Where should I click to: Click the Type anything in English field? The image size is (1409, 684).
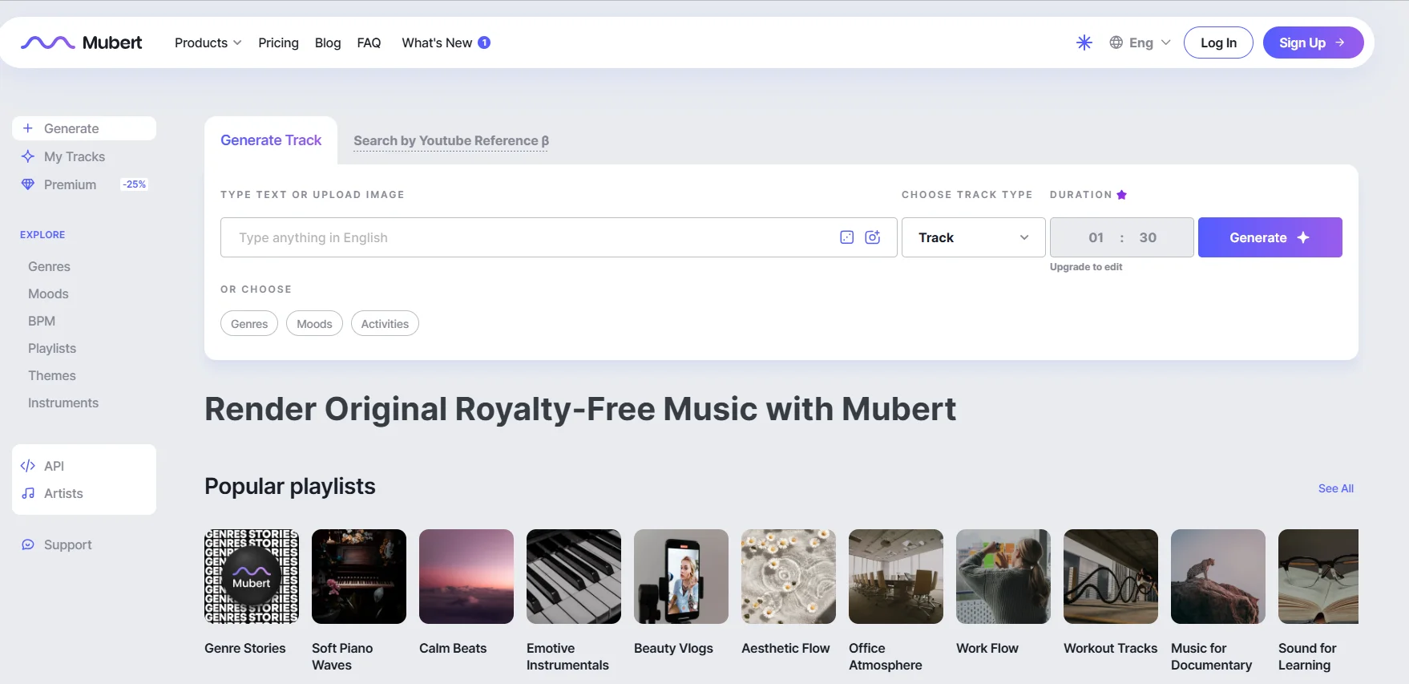click(559, 237)
